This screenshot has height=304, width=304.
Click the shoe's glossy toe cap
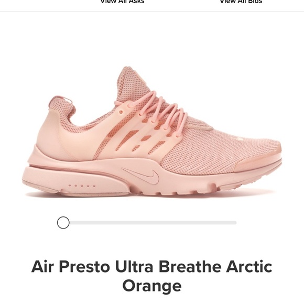coord(258,162)
